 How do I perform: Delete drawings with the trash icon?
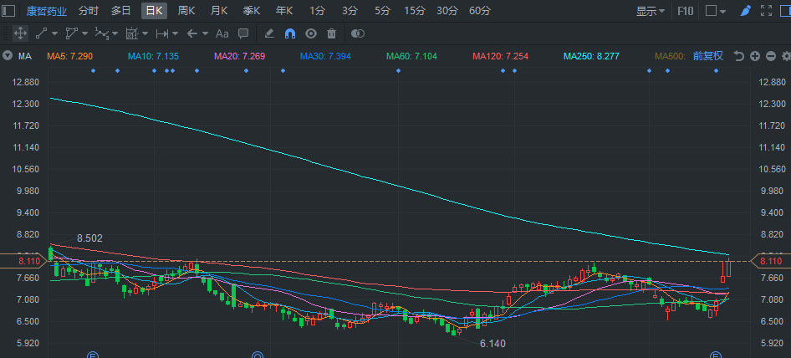[x=331, y=33]
